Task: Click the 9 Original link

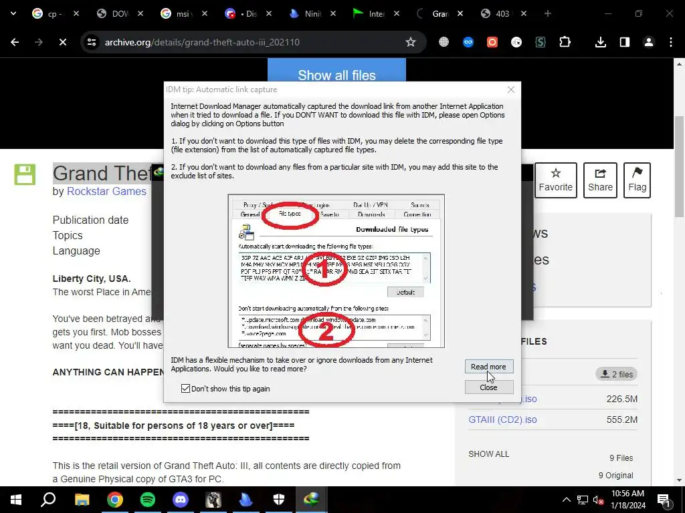Action: point(615,475)
